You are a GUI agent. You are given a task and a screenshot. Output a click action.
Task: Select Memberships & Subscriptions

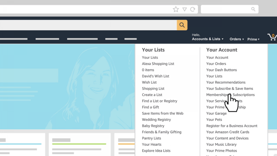230,95
